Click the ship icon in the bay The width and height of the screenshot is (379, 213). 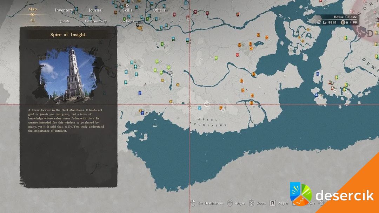pos(155,125)
